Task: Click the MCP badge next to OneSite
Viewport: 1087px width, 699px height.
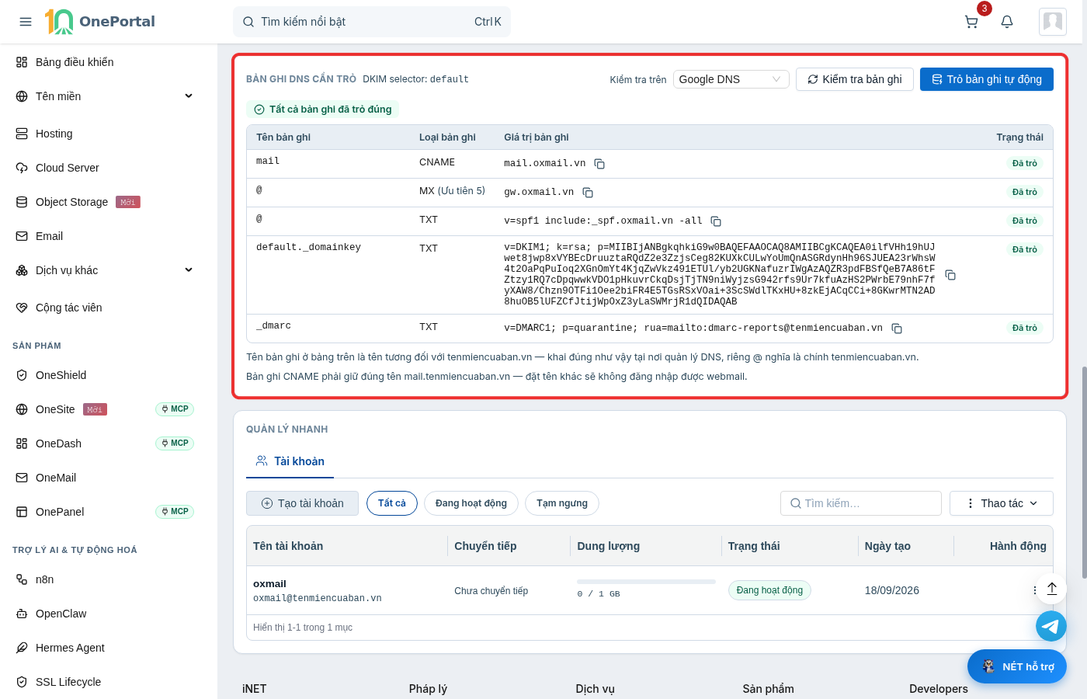Action: point(175,409)
